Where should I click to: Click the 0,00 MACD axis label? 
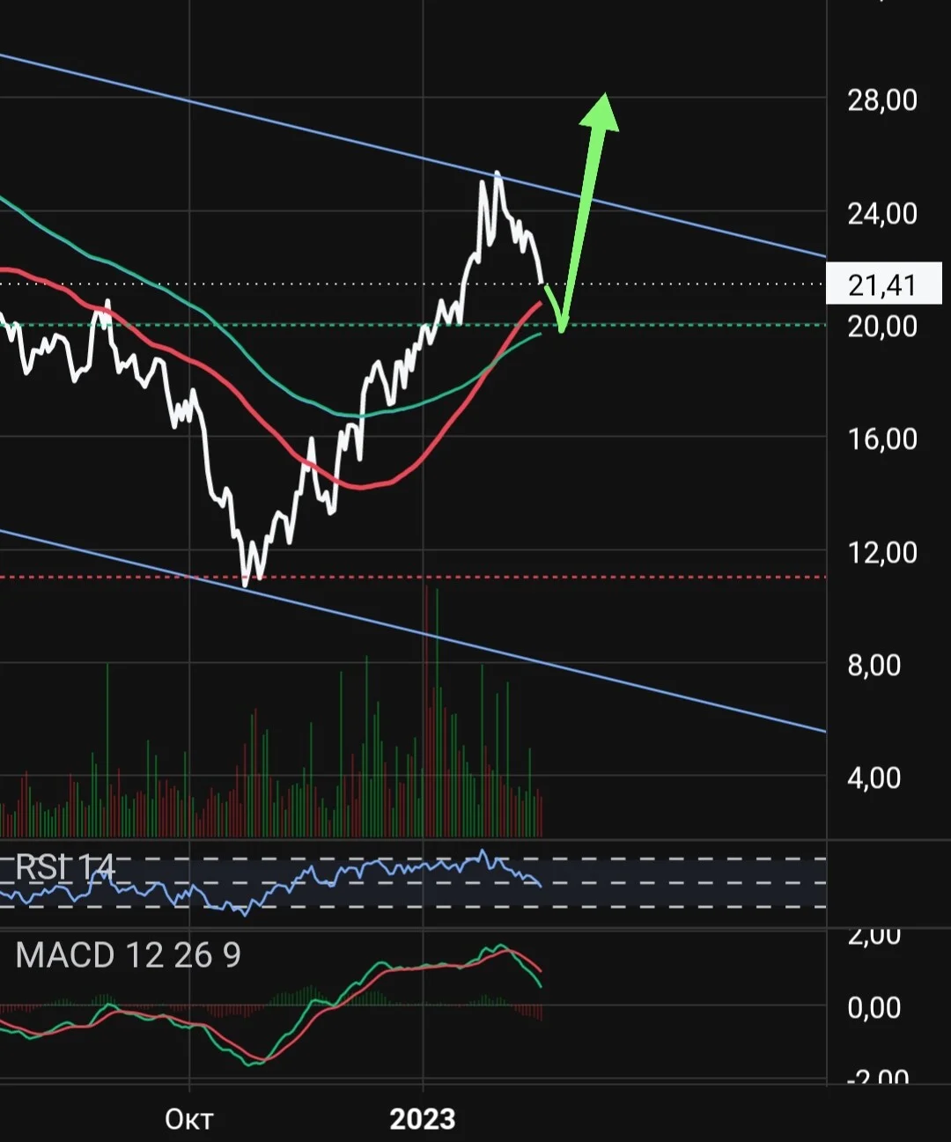pyautogui.click(x=874, y=1007)
